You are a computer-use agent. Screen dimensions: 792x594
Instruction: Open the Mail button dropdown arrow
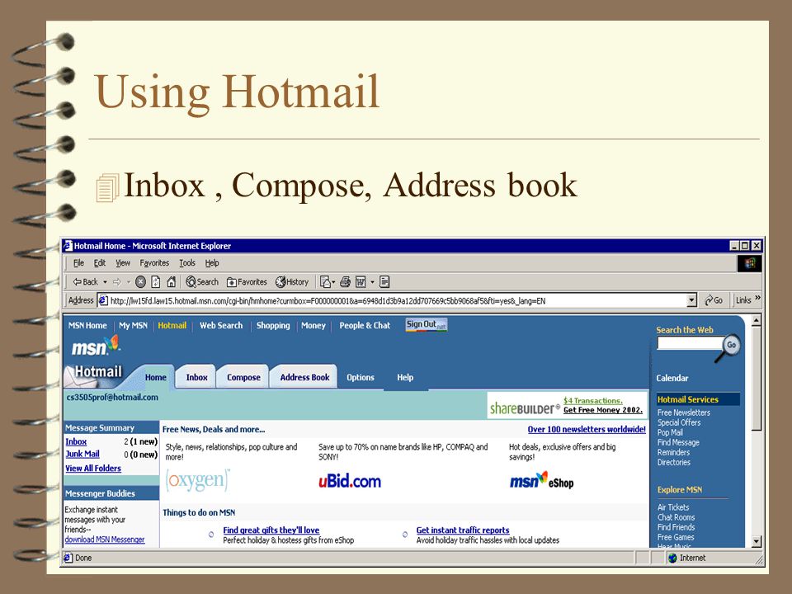[x=333, y=282]
